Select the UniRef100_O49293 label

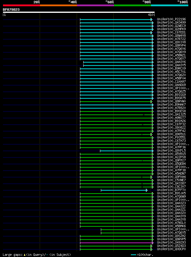click(171, 242)
